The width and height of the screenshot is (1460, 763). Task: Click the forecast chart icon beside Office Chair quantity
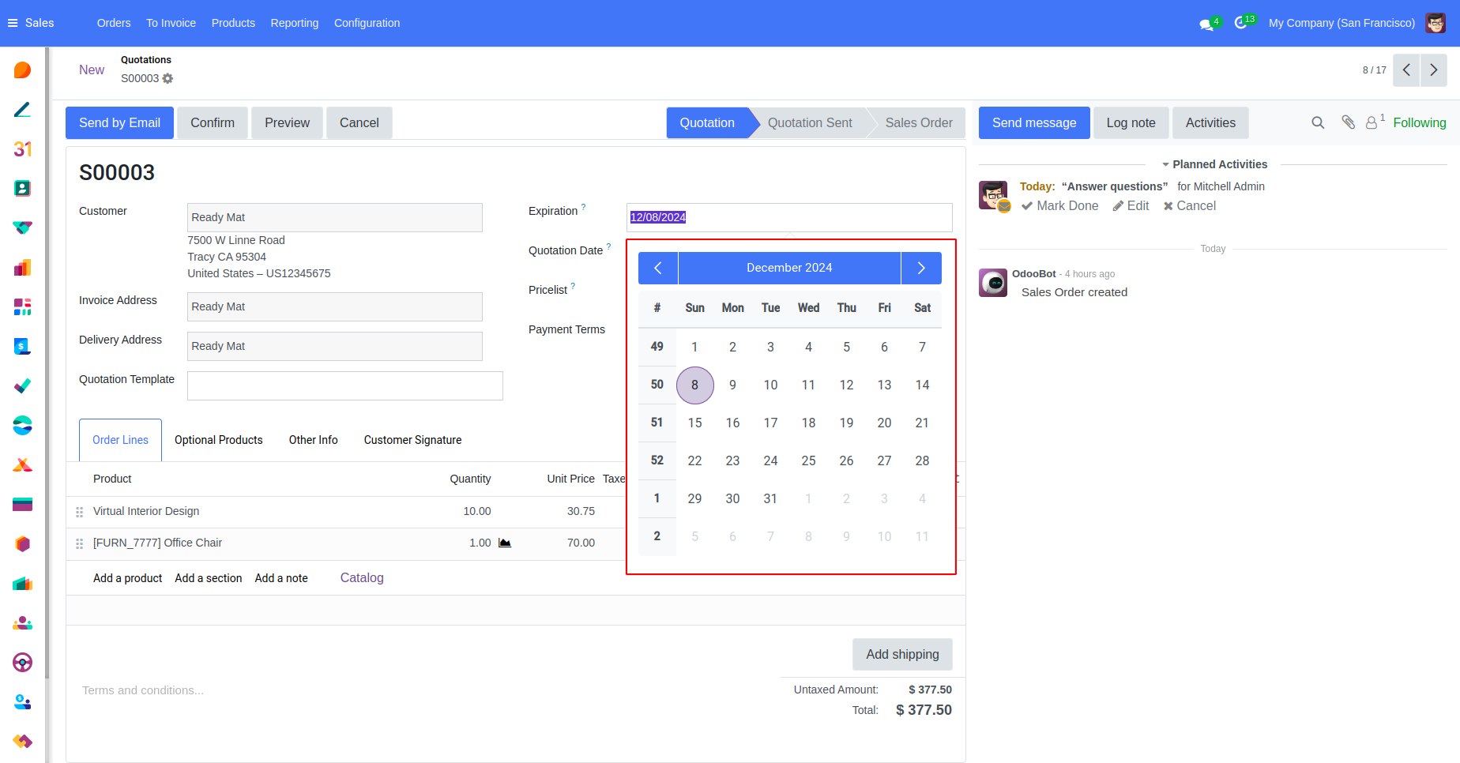[505, 543]
